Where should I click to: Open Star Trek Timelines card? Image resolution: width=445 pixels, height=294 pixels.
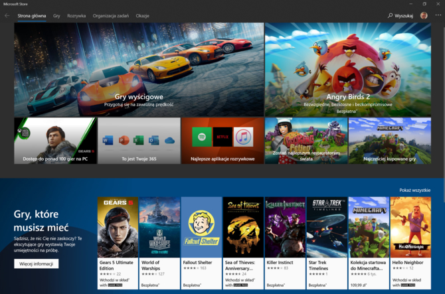[x=327, y=244]
